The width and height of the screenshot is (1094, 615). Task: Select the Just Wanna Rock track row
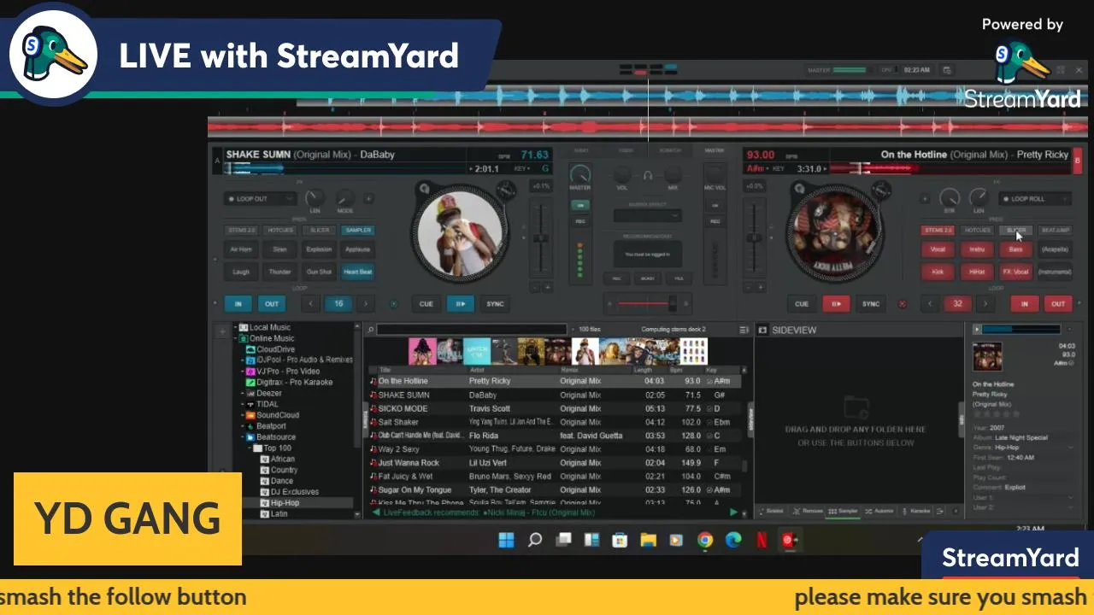[x=555, y=463]
